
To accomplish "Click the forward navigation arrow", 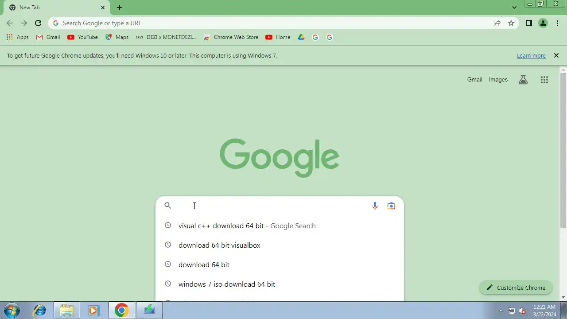I will 24,23.
